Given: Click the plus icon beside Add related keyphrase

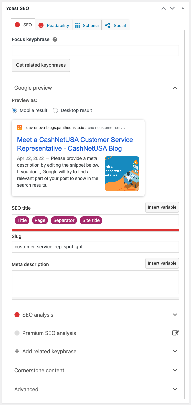Looking at the screenshot, I should click(17, 351).
